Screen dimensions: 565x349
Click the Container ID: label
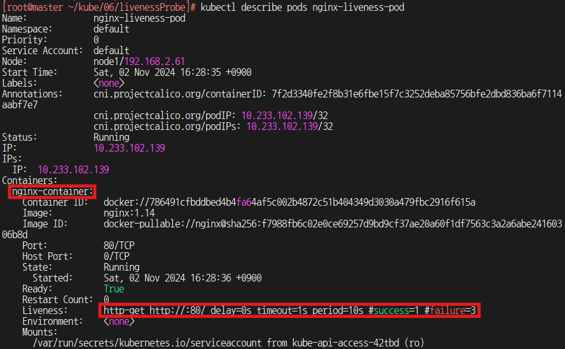coord(55,203)
